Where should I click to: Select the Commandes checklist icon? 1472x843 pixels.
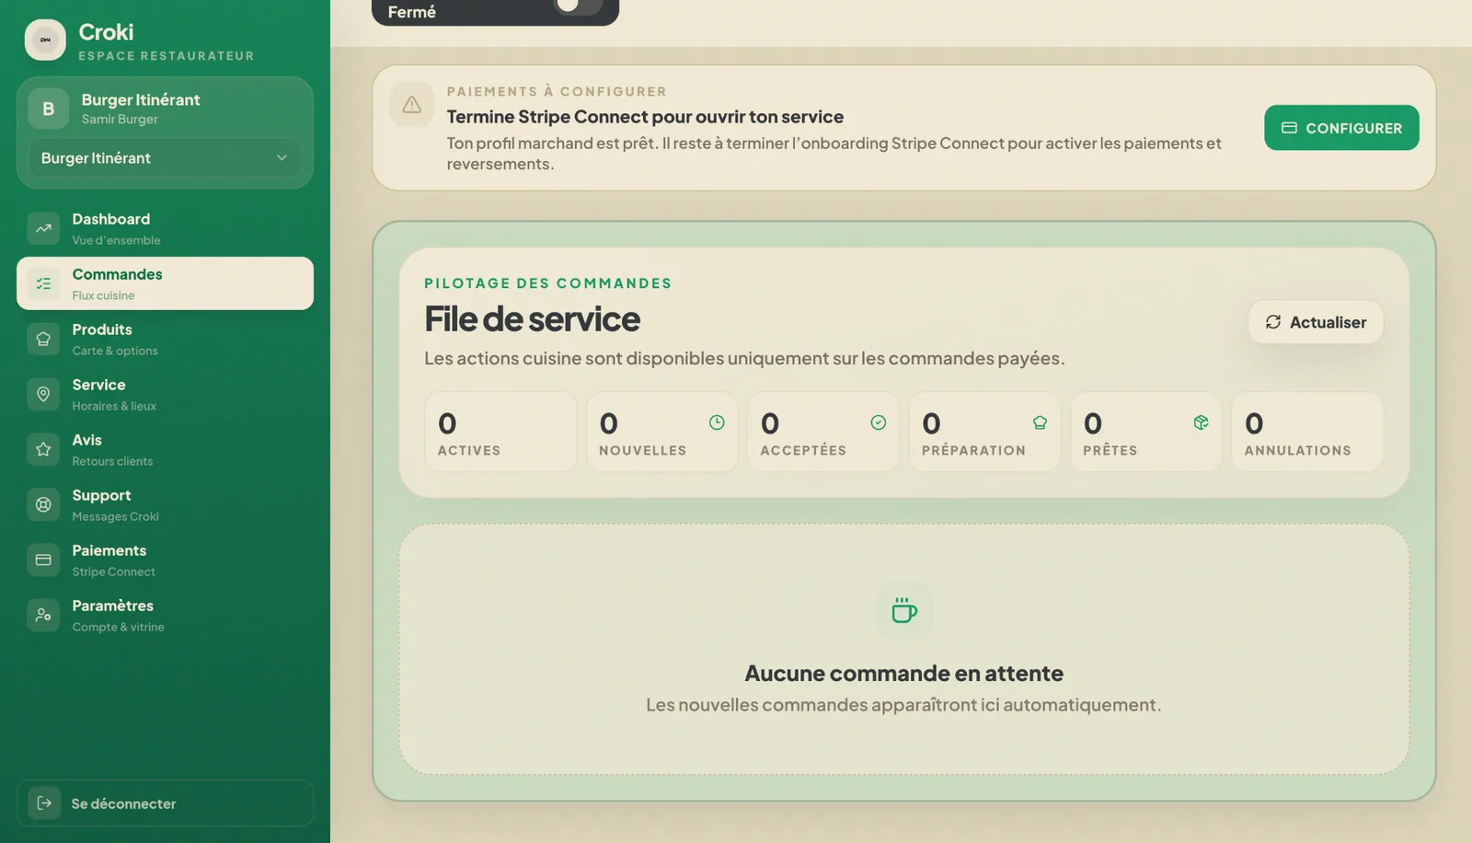pyautogui.click(x=43, y=283)
